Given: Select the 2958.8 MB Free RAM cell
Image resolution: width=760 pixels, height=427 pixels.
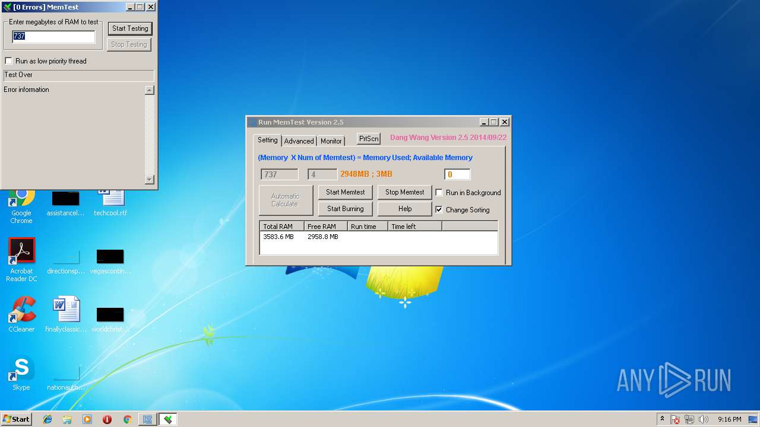Looking at the screenshot, I should [x=323, y=237].
